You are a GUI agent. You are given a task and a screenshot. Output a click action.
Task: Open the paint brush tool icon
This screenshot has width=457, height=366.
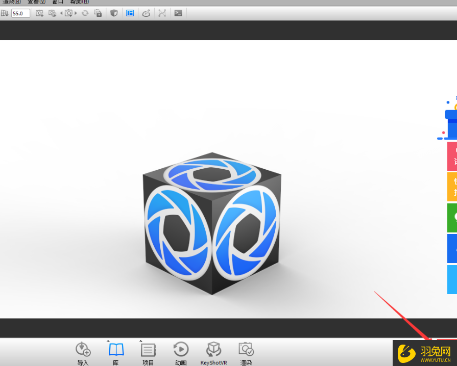pos(146,13)
